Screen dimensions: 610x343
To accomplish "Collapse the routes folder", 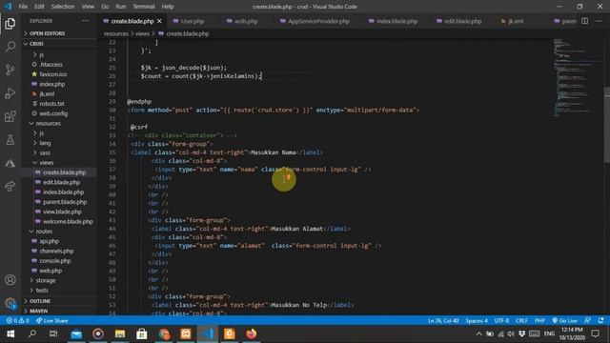I will (44, 232).
